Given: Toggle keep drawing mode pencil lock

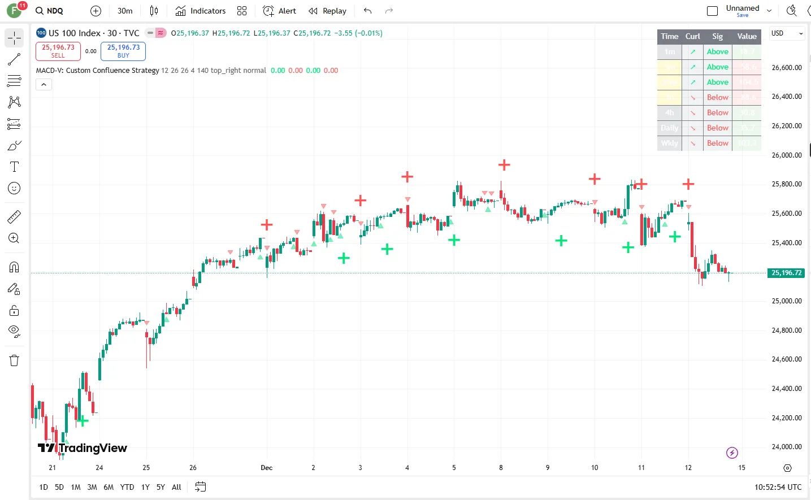Looking at the screenshot, I should pos(14,289).
